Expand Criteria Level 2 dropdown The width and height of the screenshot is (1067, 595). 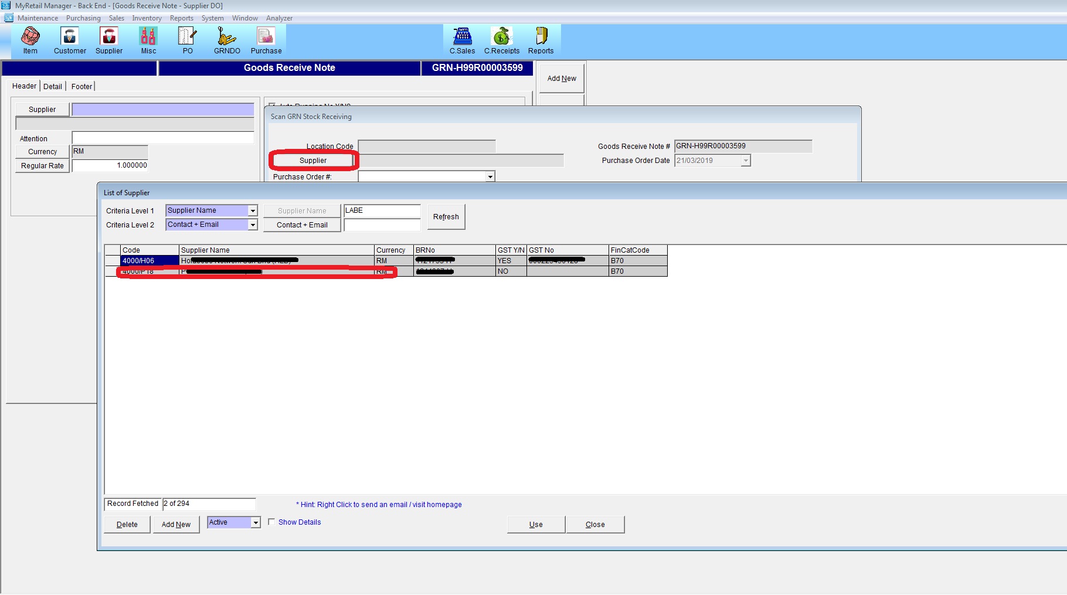[x=253, y=225]
